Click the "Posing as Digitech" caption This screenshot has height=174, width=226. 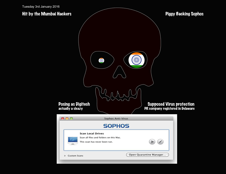point(74,104)
